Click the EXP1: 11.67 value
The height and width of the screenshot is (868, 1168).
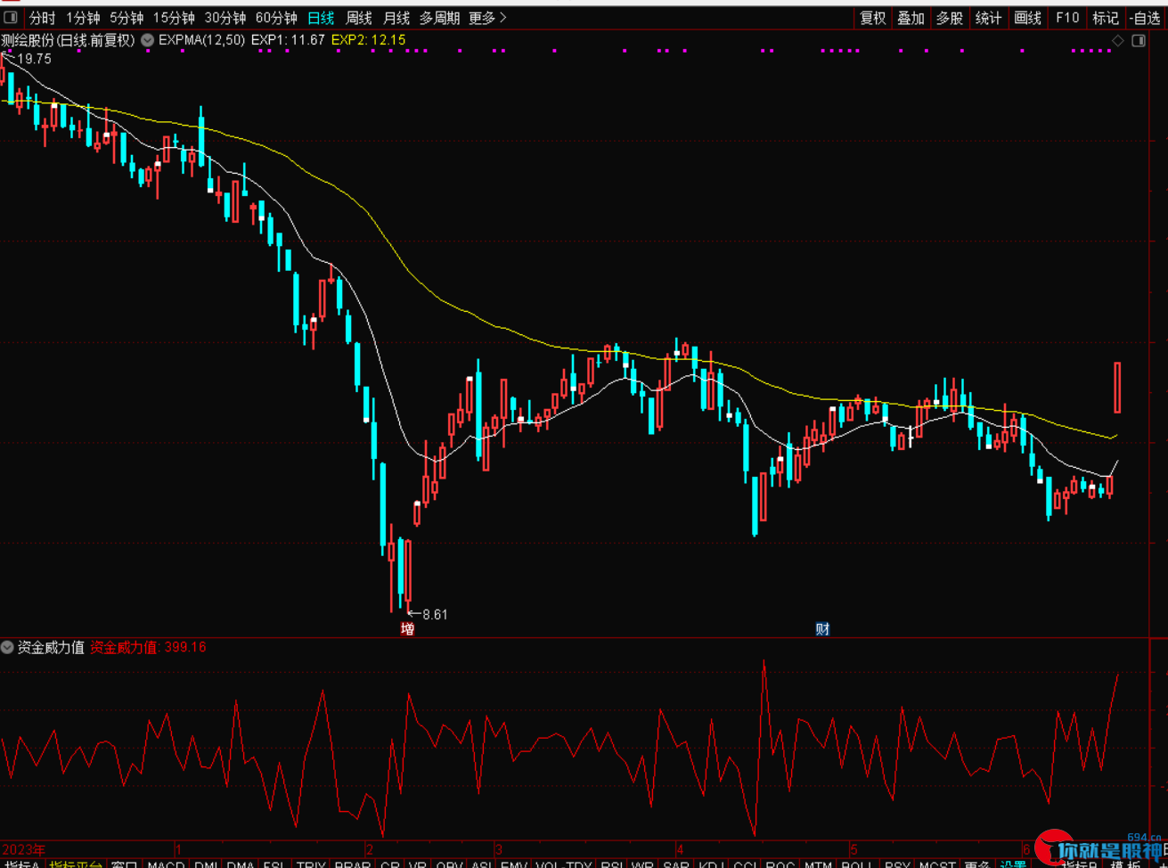tap(288, 40)
